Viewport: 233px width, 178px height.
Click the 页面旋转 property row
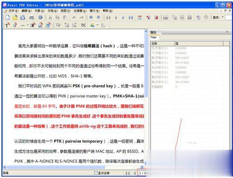[x=190, y=87]
